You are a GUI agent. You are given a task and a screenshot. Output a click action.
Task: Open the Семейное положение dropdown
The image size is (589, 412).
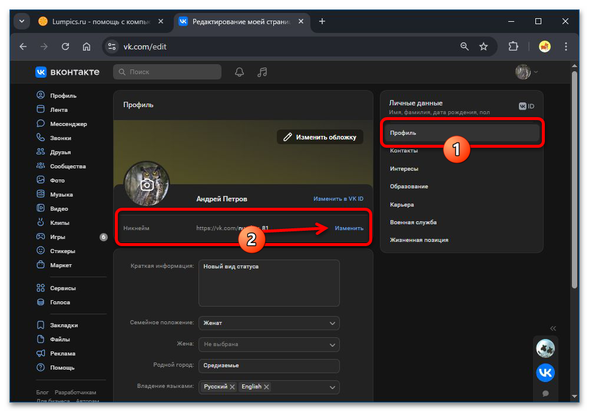[x=269, y=323]
